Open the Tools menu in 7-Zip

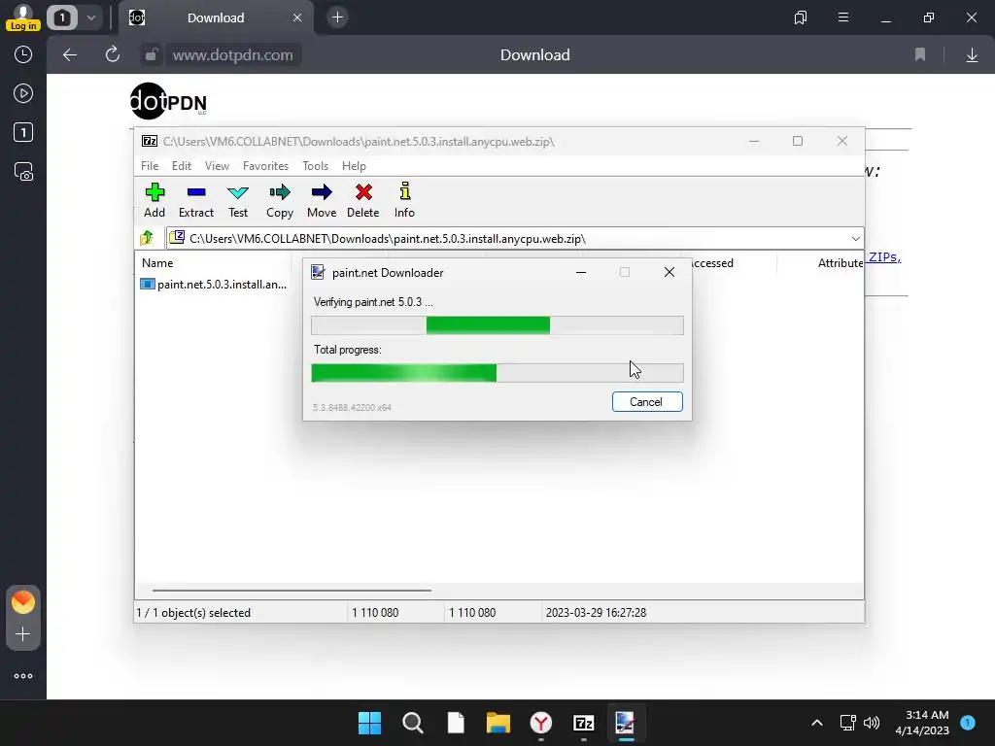316,165
